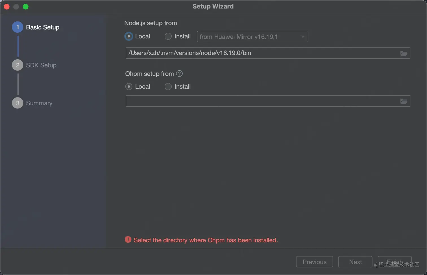Image resolution: width=427 pixels, height=275 pixels.
Task: Click the Next button
Action: (355, 262)
